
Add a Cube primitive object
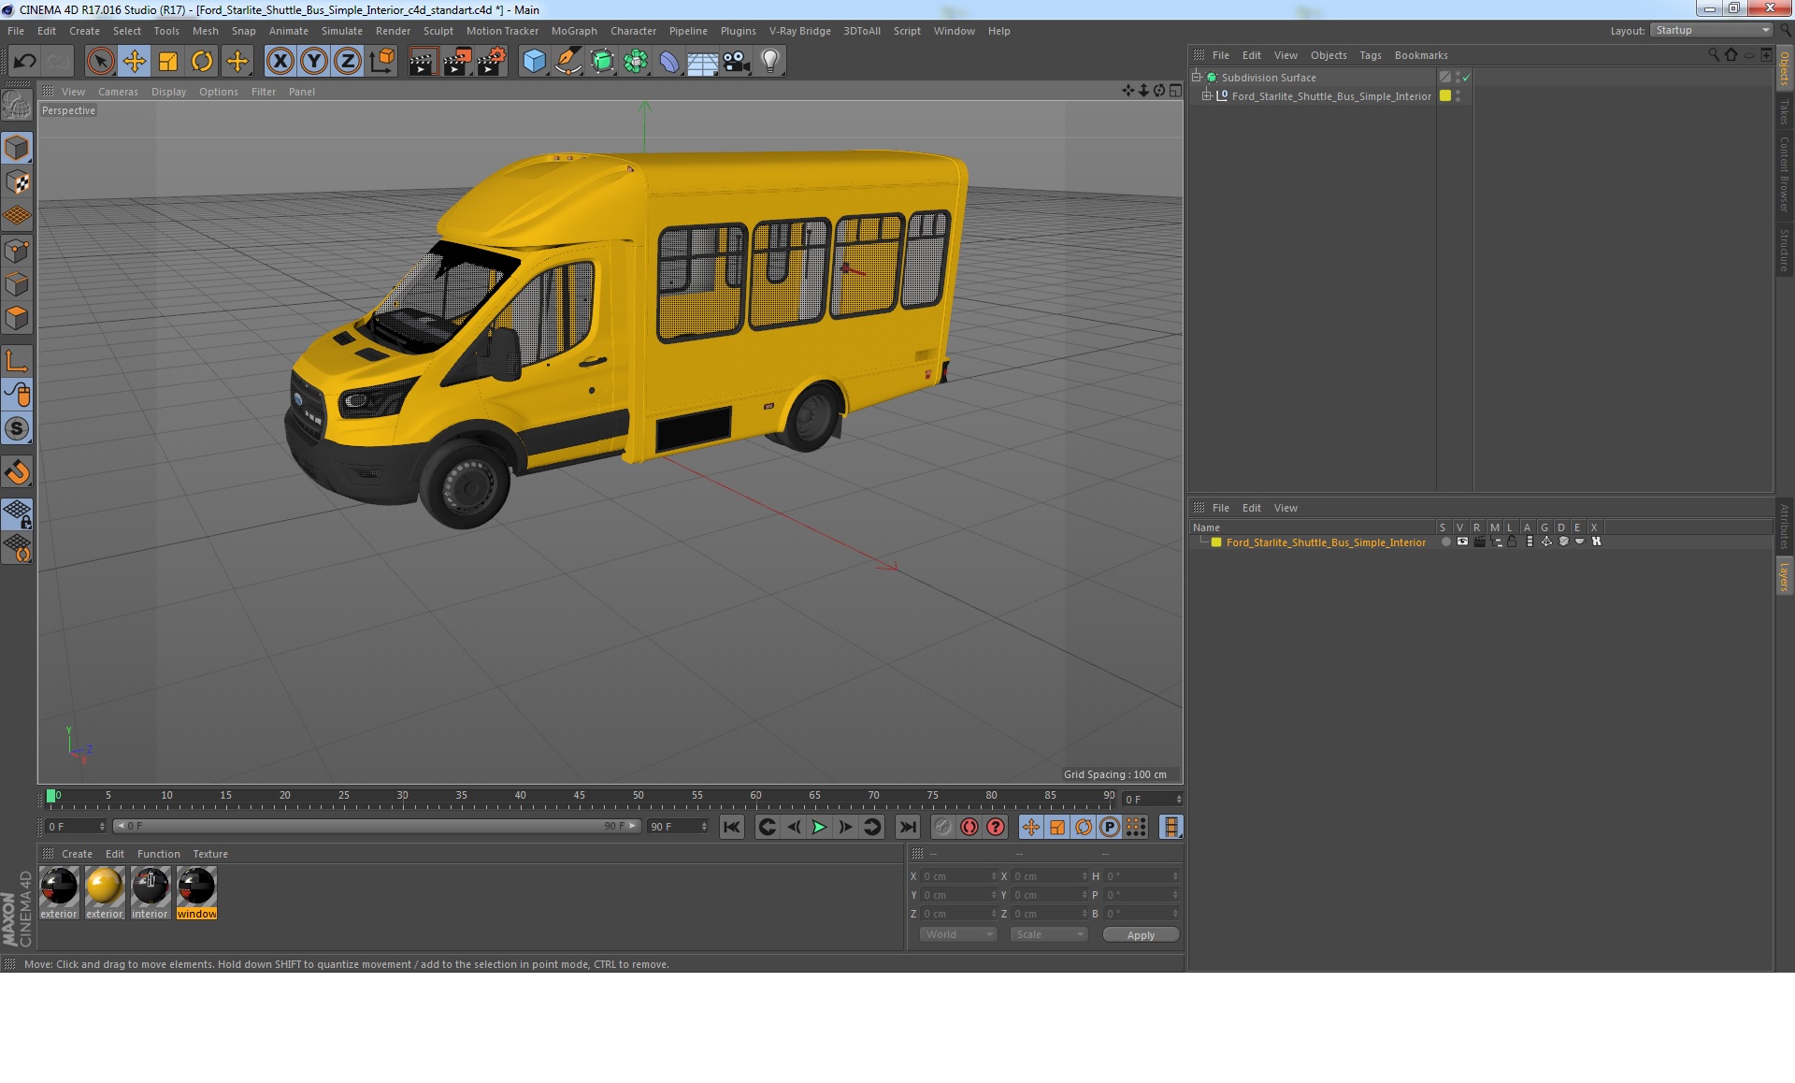click(x=534, y=62)
